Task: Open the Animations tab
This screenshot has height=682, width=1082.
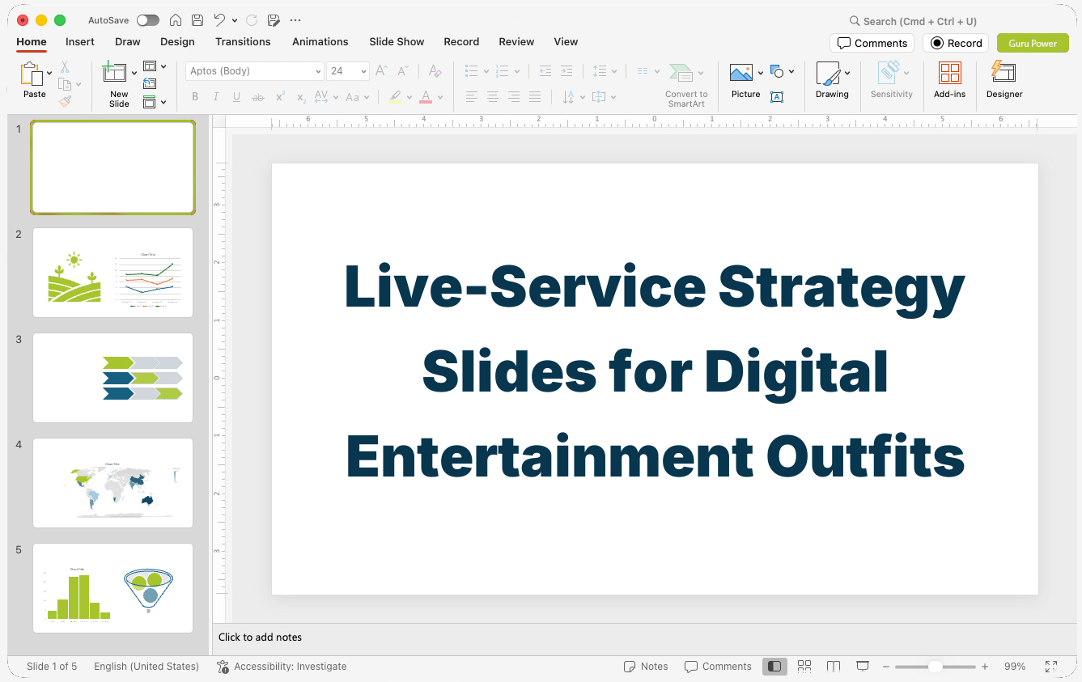Action: tap(320, 42)
